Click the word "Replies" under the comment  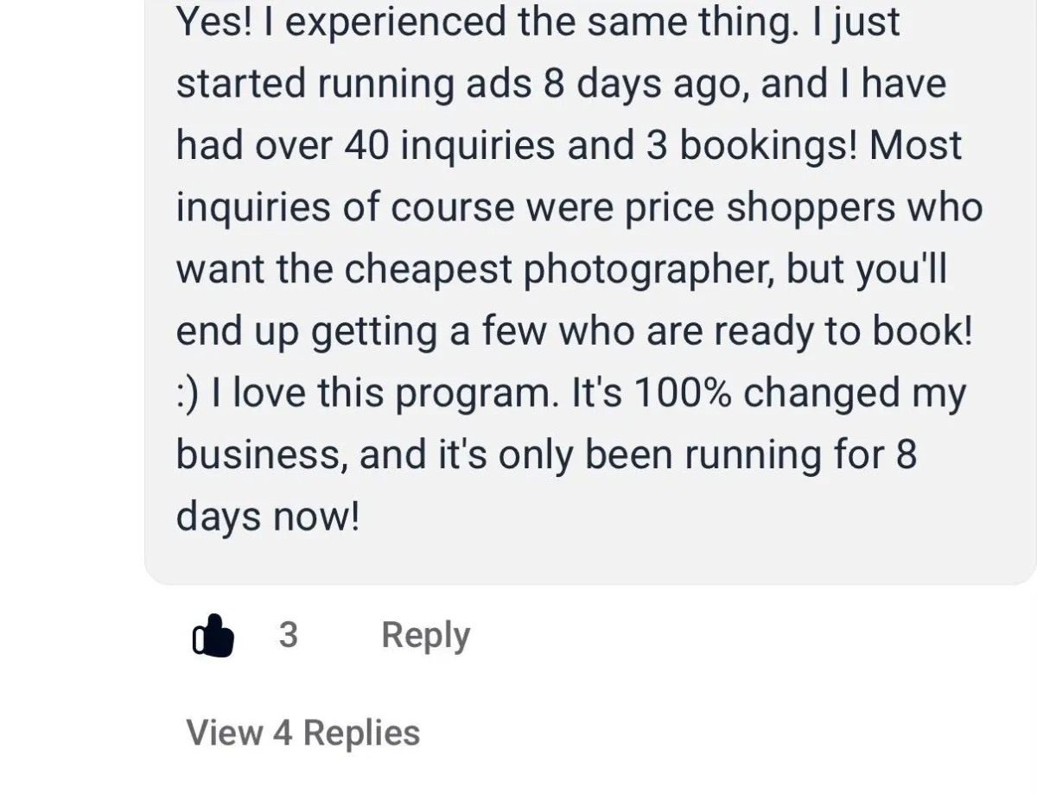pyautogui.click(x=361, y=733)
